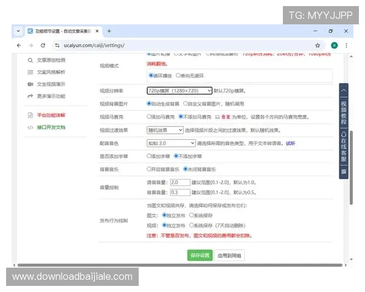Image resolution: width=365 pixels, height=292 pixels.
Task: Open 配音音色 dropdown
Action: tap(171, 143)
